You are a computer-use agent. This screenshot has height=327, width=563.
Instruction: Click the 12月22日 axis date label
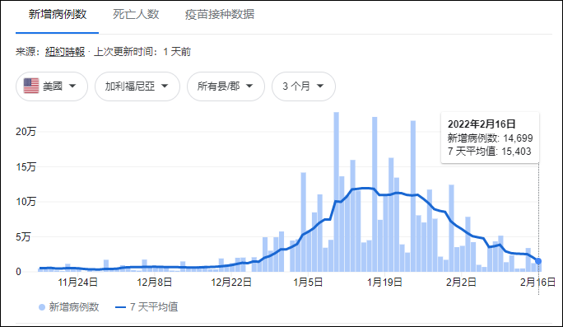pyautogui.click(x=230, y=282)
